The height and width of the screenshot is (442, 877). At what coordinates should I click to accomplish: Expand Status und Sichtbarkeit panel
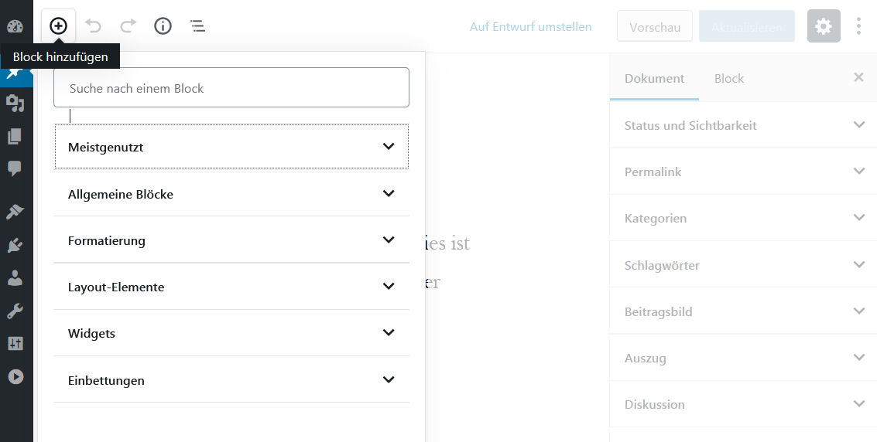(743, 125)
